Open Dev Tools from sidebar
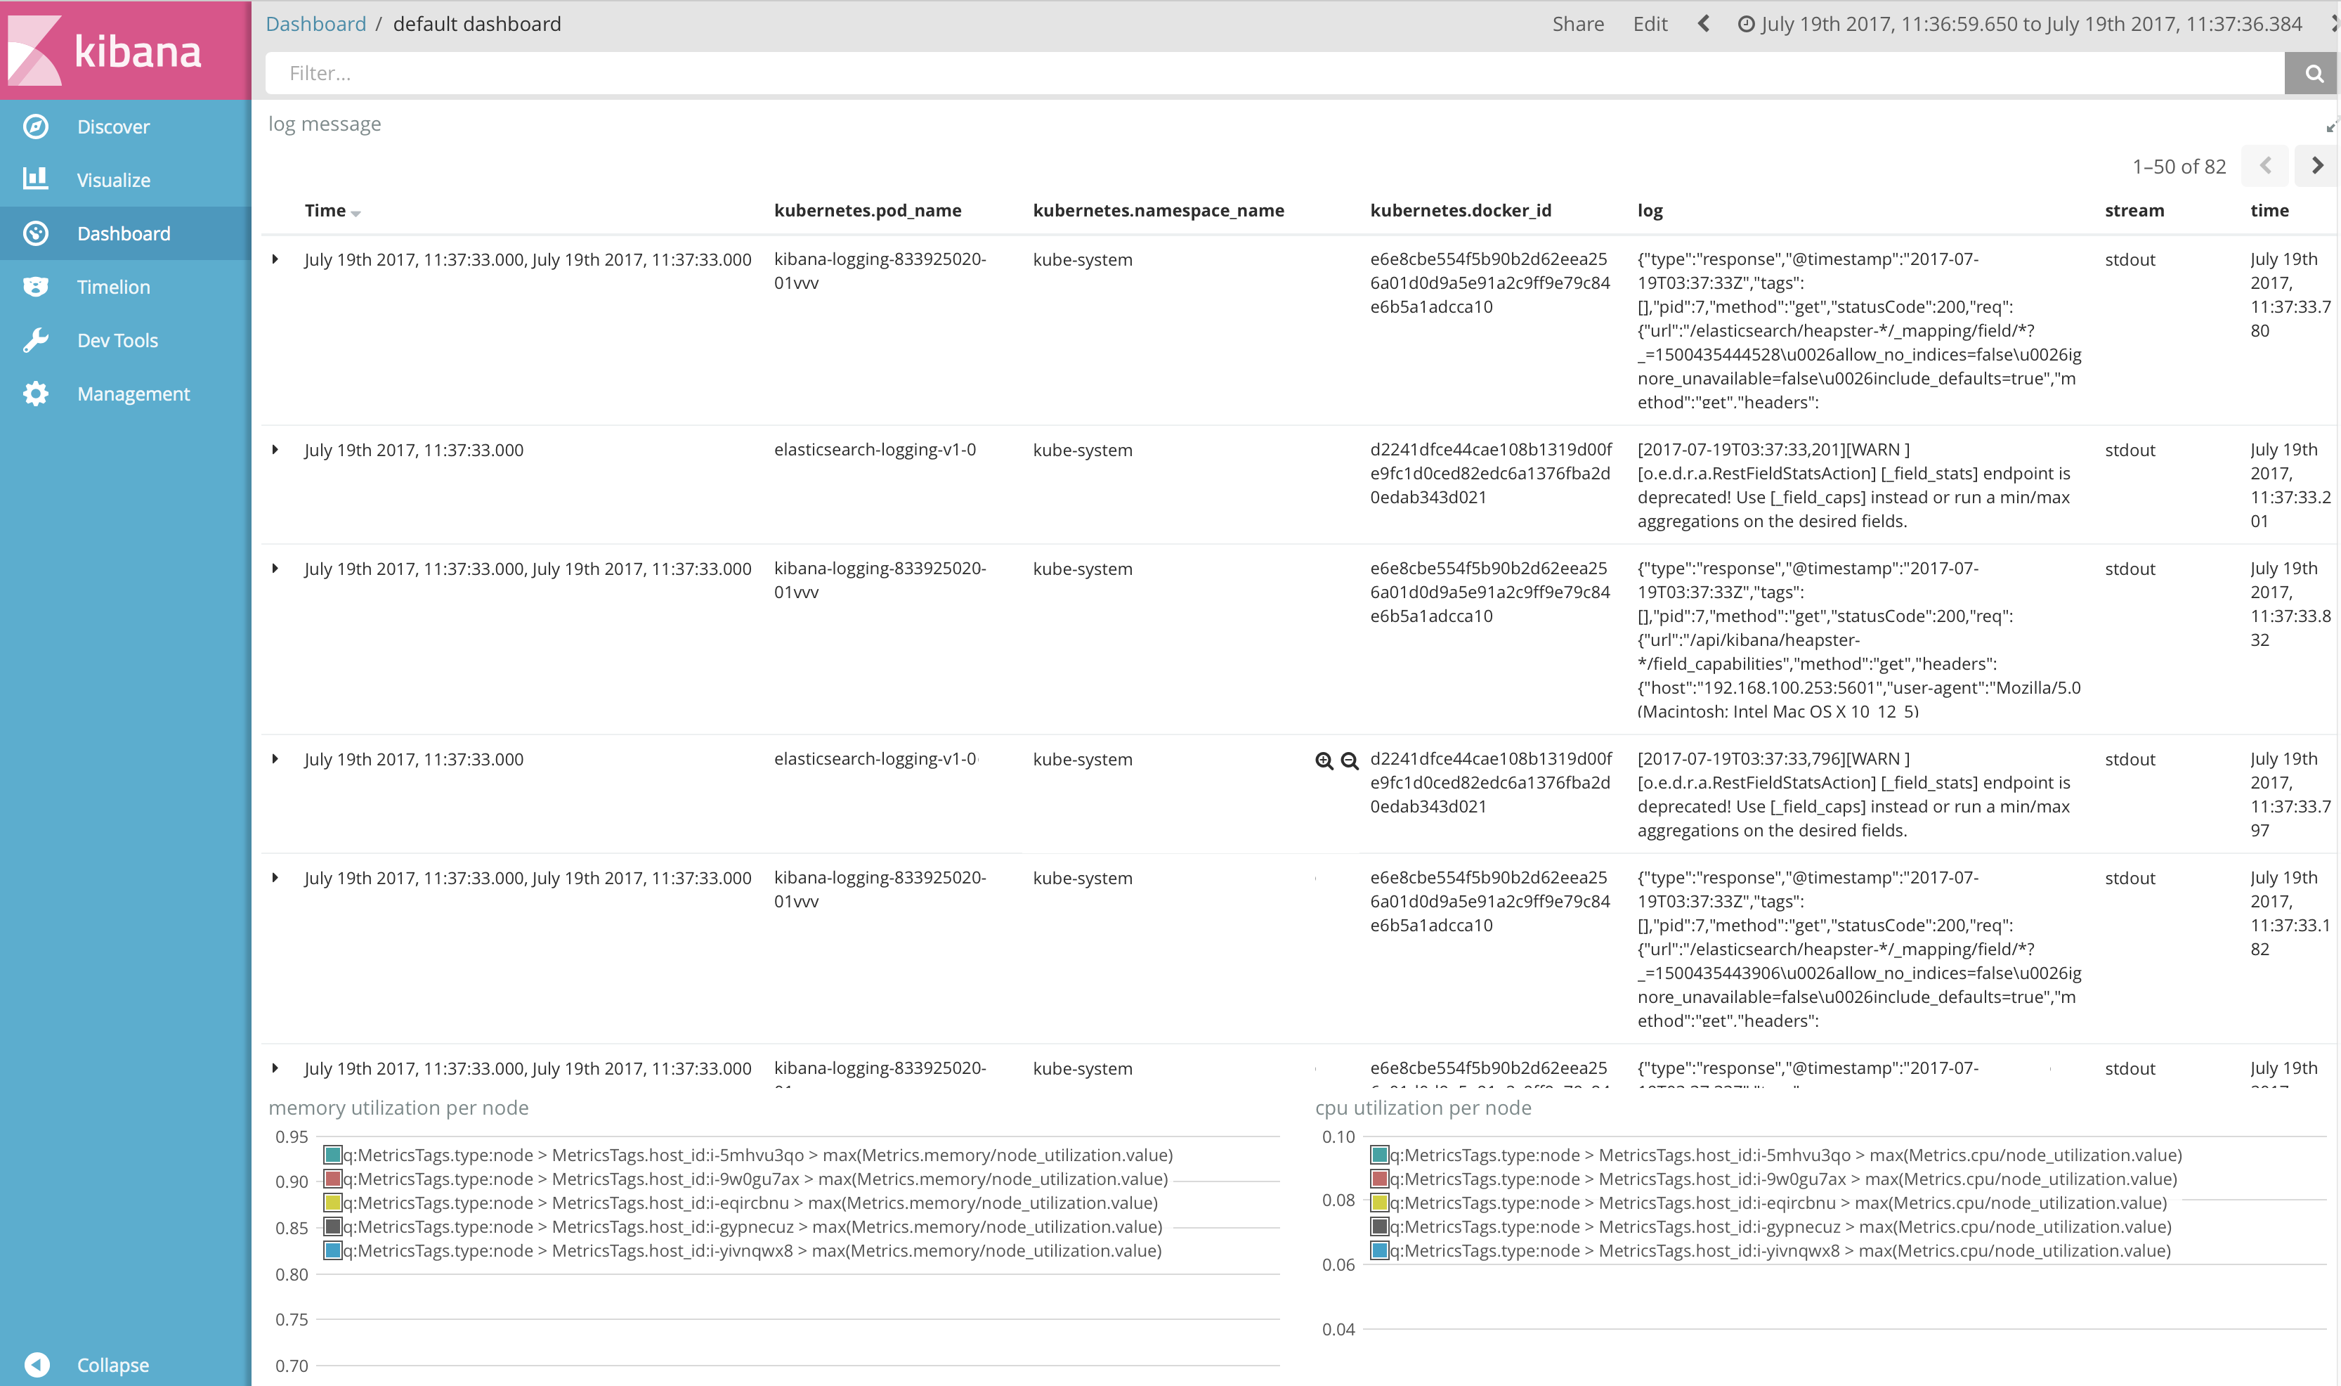2341x1386 pixels. [117, 340]
